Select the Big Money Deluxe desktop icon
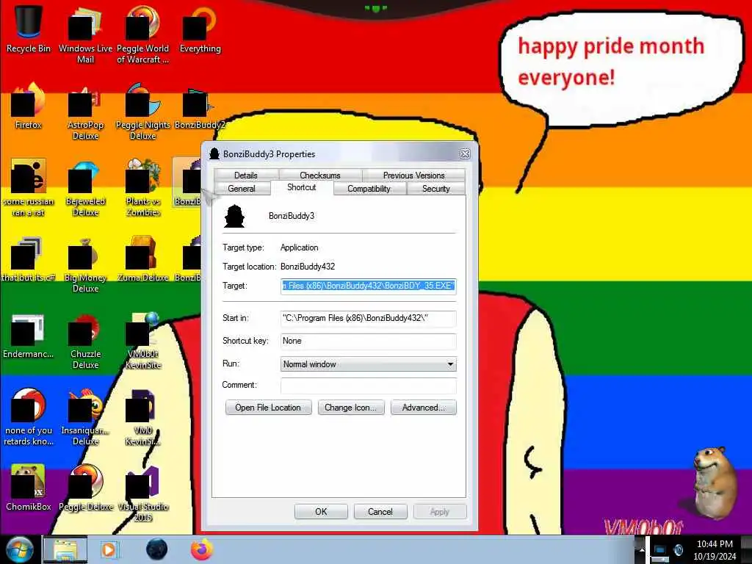This screenshot has width=752, height=564. tap(85, 264)
